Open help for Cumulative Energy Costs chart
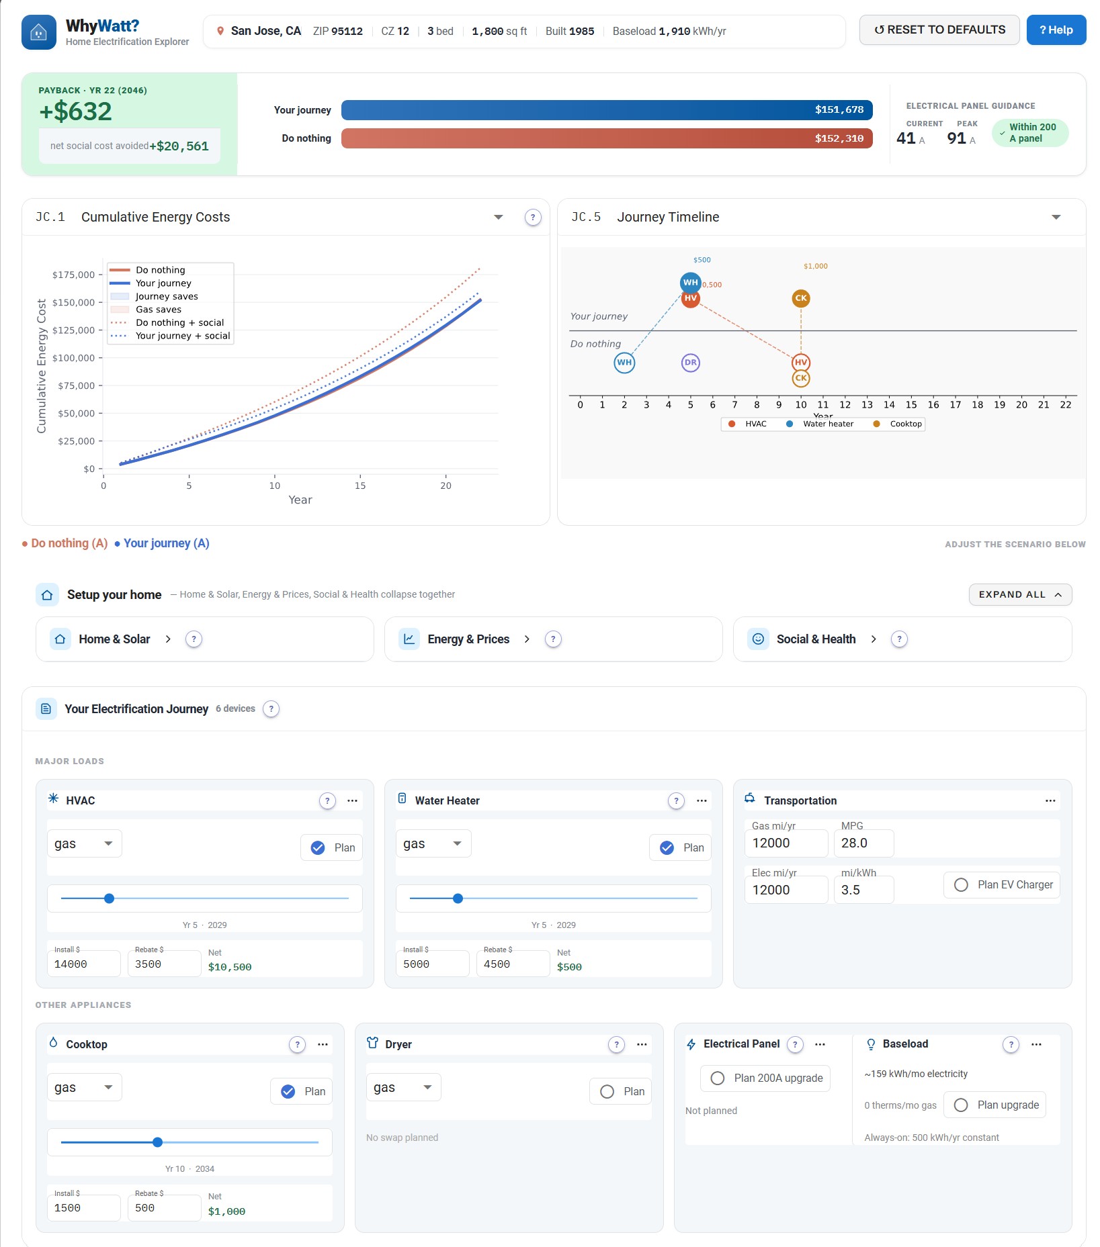 click(533, 218)
